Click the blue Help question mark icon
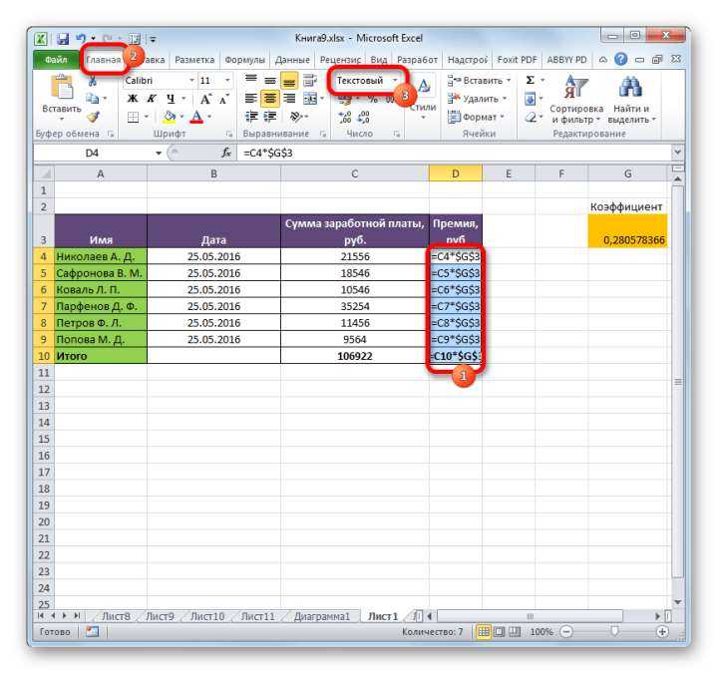The width and height of the screenshot is (718, 674). click(x=621, y=59)
